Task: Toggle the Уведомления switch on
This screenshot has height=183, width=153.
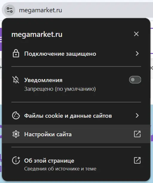Action: 135,80
